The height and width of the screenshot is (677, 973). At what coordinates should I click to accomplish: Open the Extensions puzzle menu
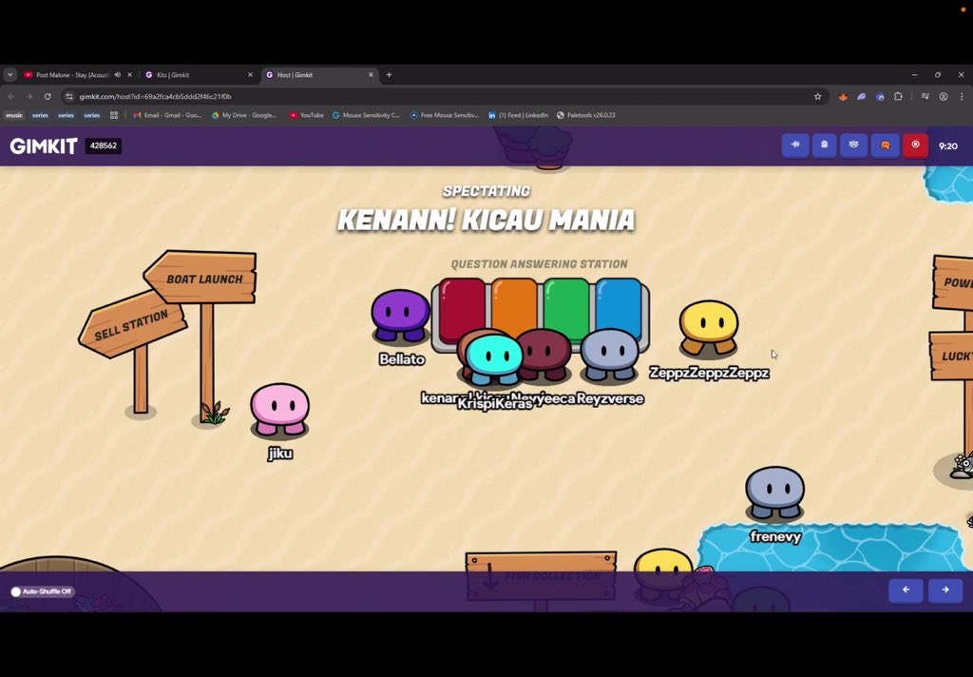click(x=898, y=96)
